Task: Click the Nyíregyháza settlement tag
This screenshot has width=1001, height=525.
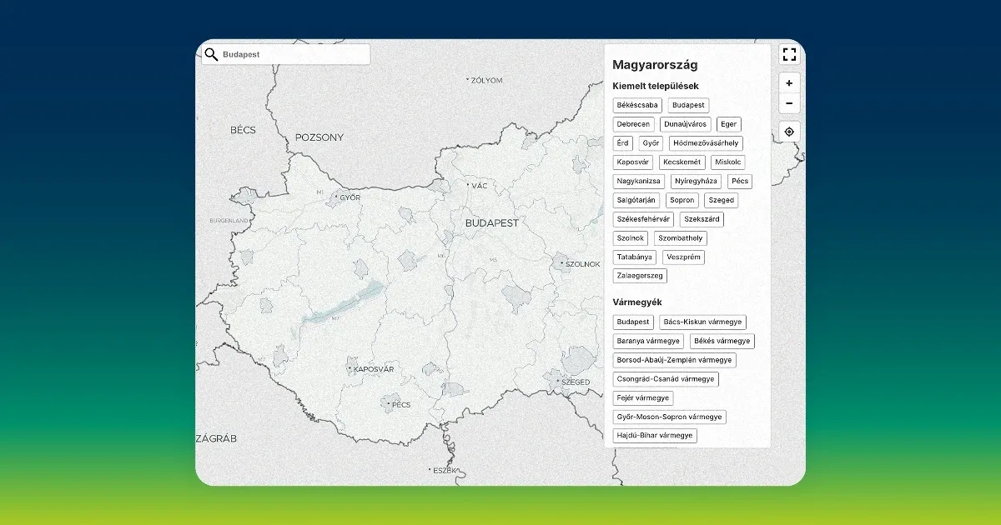Action: (696, 181)
